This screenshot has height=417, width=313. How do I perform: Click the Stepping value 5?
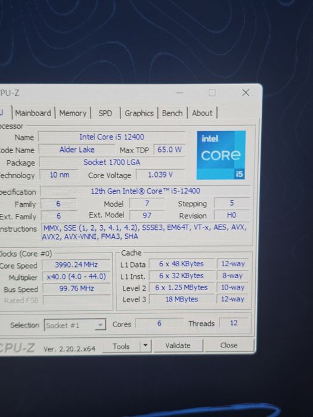pos(231,203)
